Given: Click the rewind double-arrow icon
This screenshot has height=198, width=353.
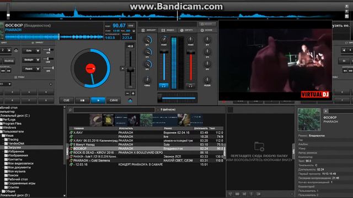Looking at the screenshot, I should pyautogui.click(x=3, y=71).
